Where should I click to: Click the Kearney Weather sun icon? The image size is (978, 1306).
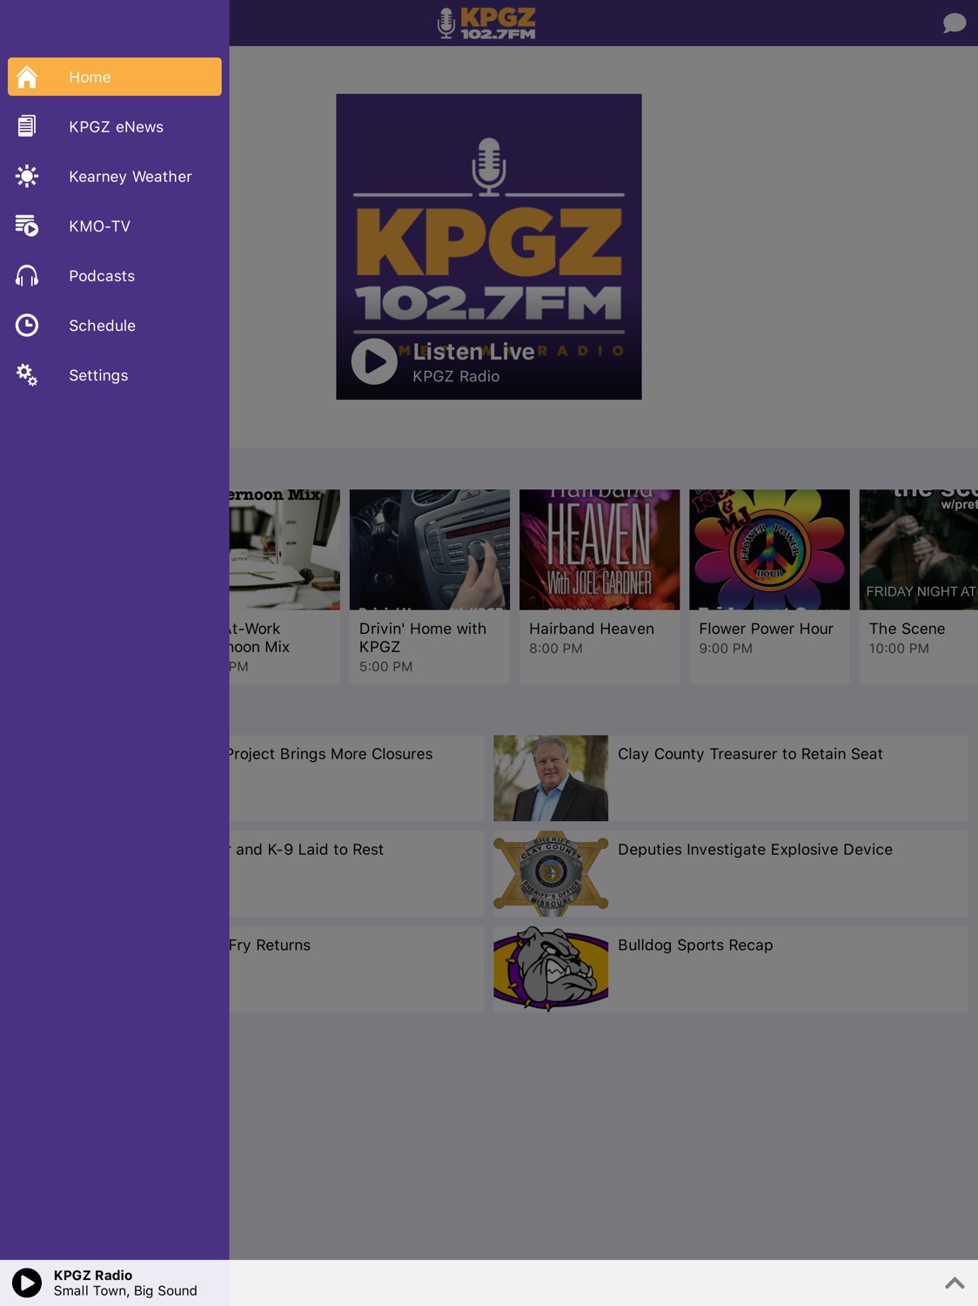[27, 176]
